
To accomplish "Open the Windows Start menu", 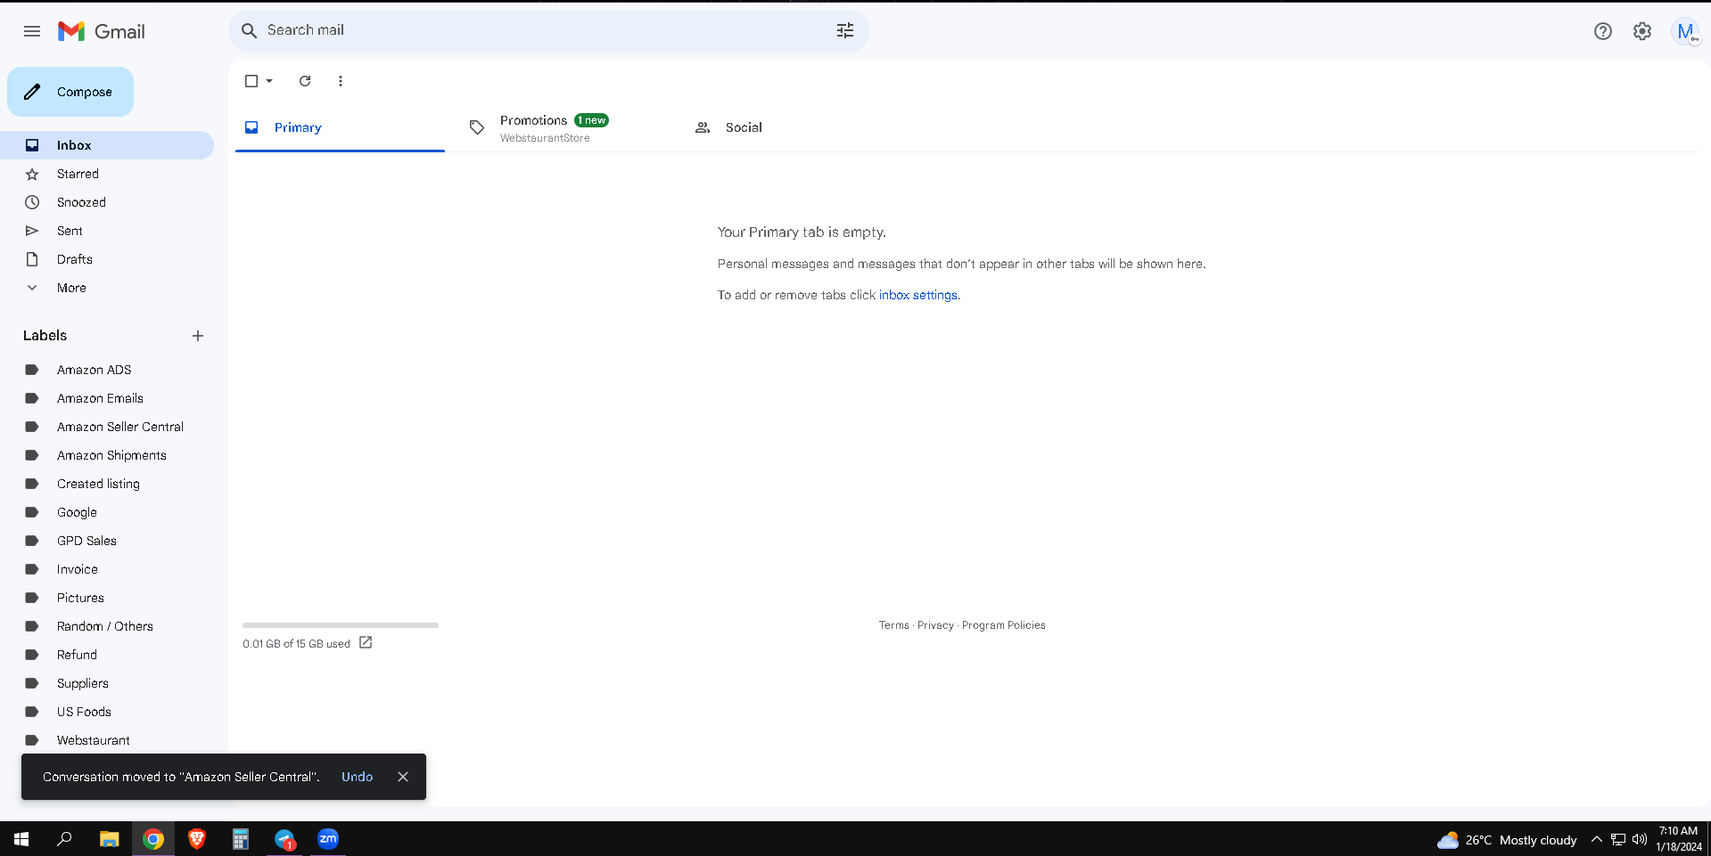I will (21, 839).
